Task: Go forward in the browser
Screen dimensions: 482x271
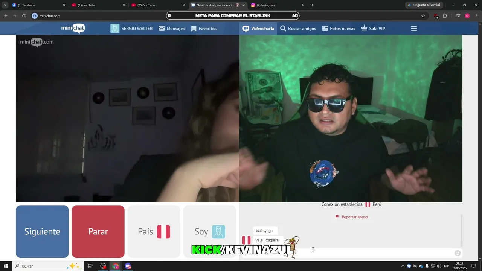Action: tap(15, 16)
